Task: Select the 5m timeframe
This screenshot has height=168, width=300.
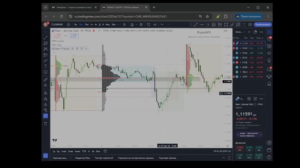Action: [75, 25]
